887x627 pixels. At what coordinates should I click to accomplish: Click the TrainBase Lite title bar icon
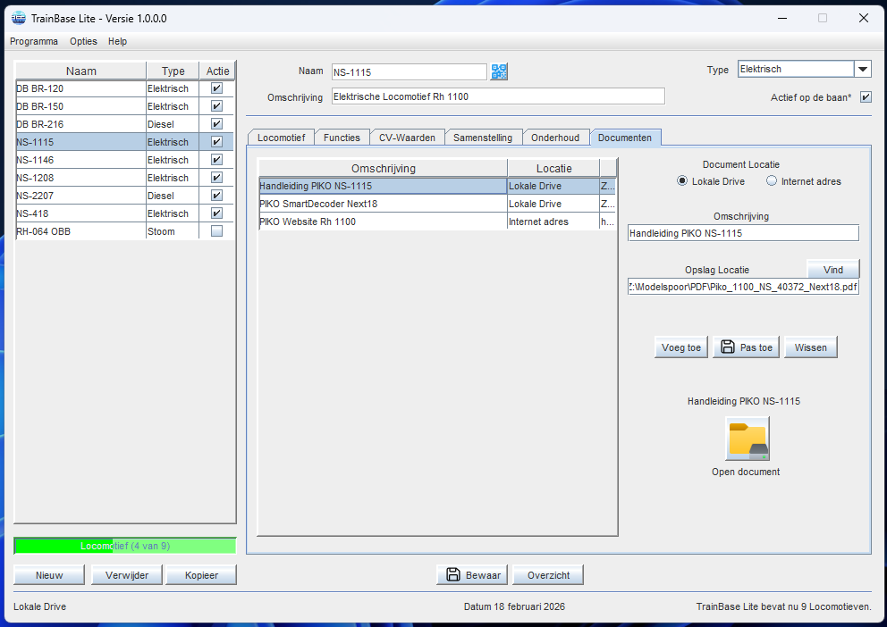(x=18, y=18)
